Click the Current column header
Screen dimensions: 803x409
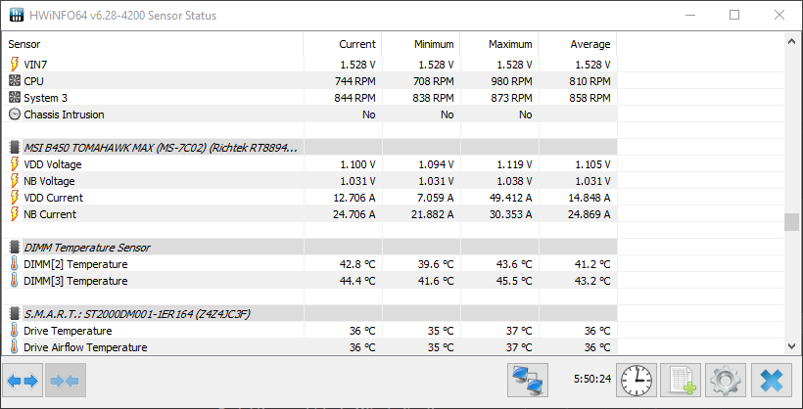343,44
